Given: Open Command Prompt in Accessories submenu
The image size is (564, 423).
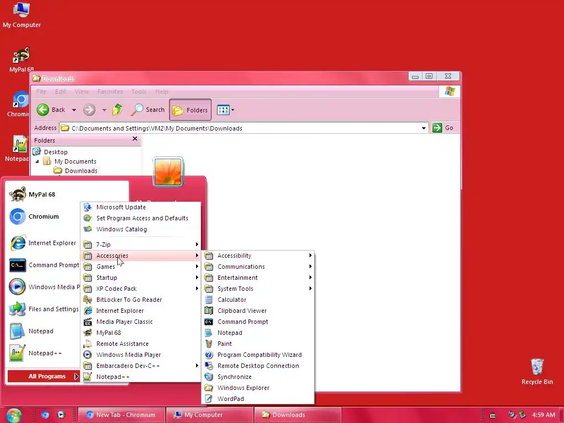Looking at the screenshot, I should (258, 322).
